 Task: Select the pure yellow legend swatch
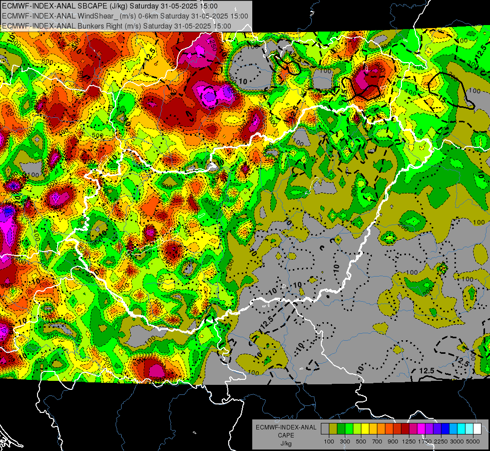click(x=365, y=429)
